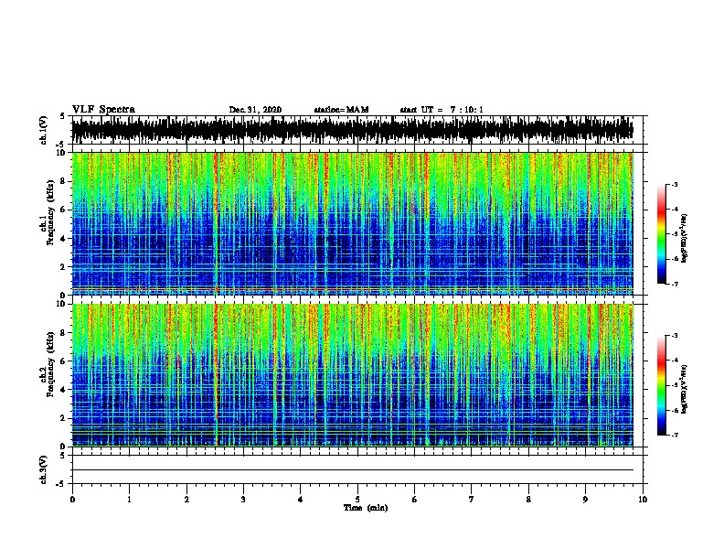Click the "9" minute tick label
This screenshot has height=560, width=724.
(x=585, y=500)
